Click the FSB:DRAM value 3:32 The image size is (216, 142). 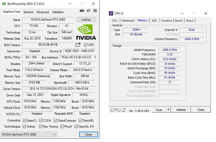coord(170,54)
